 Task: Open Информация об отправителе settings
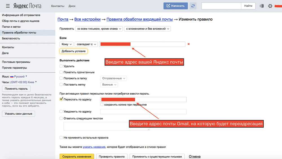[x=21, y=15]
